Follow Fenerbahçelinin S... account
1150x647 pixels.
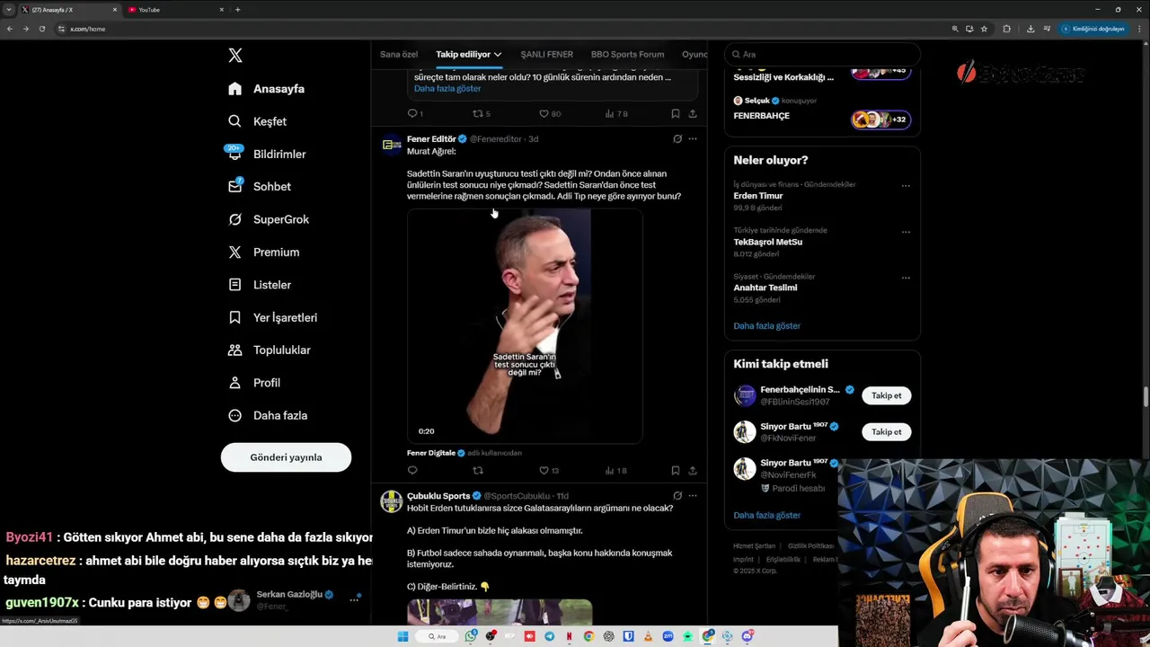886,395
